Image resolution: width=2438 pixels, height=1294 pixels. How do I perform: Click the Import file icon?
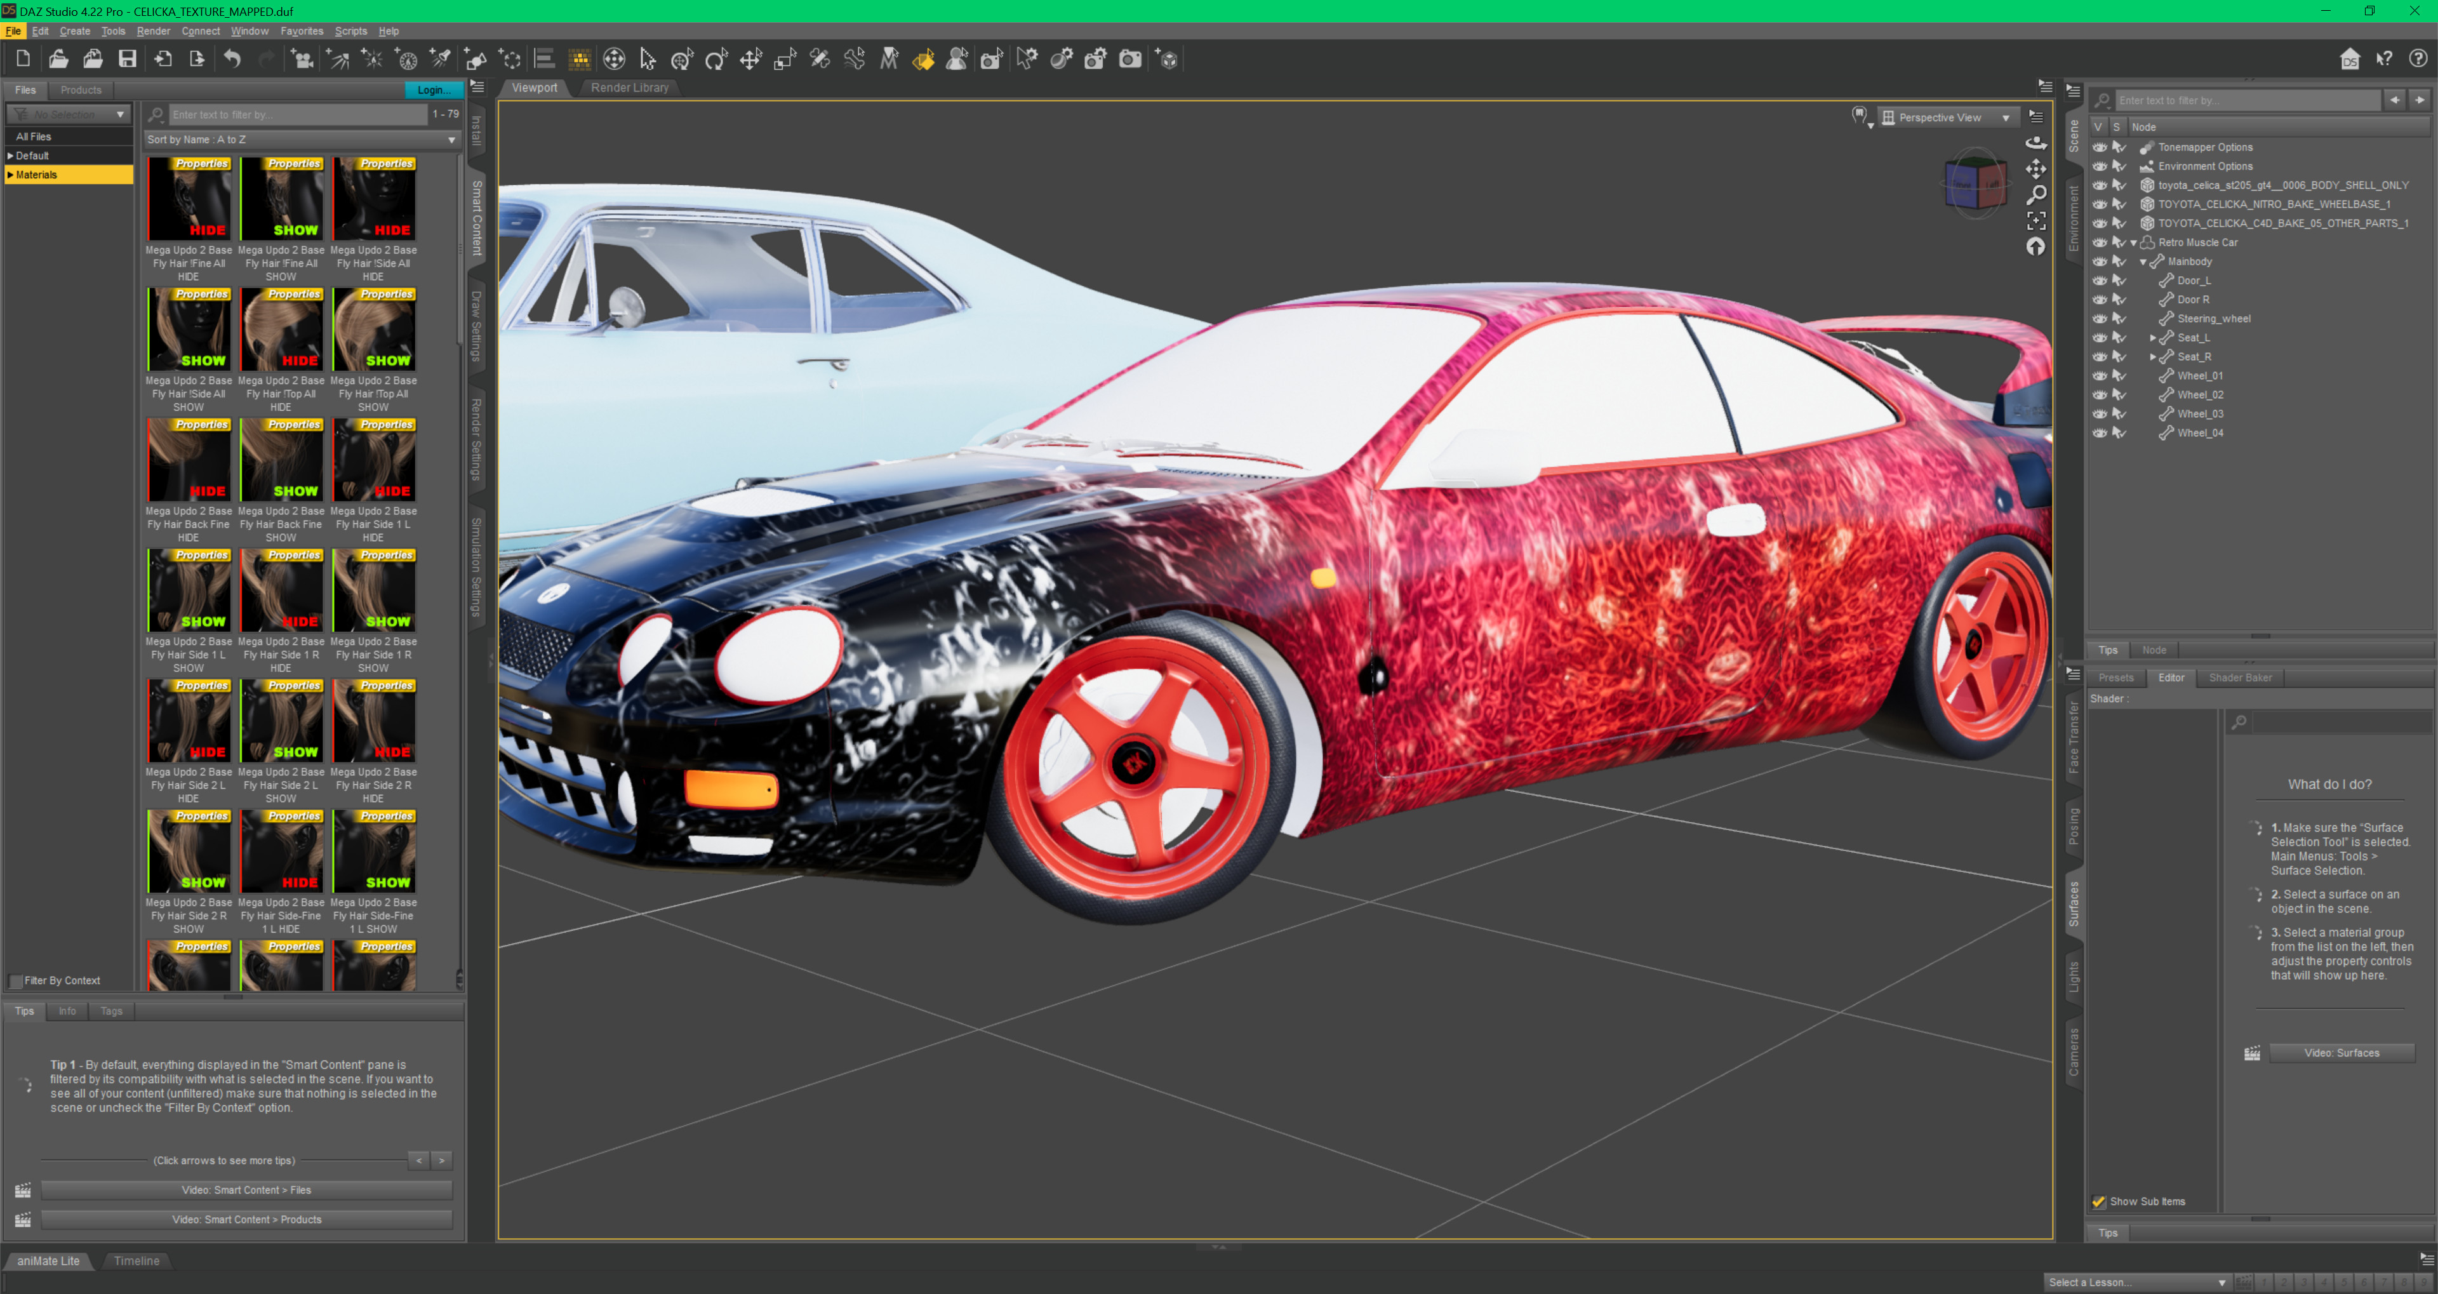[x=162, y=60]
